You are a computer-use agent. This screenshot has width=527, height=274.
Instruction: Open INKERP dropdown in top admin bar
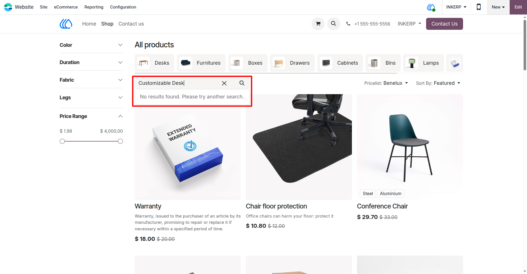[x=456, y=7]
